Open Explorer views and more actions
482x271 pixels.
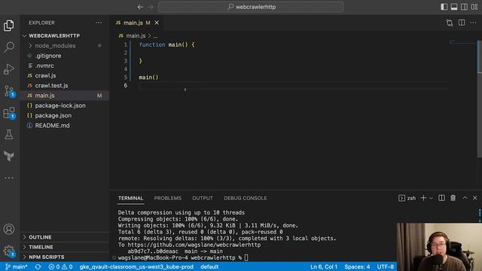pyautogui.click(x=99, y=23)
